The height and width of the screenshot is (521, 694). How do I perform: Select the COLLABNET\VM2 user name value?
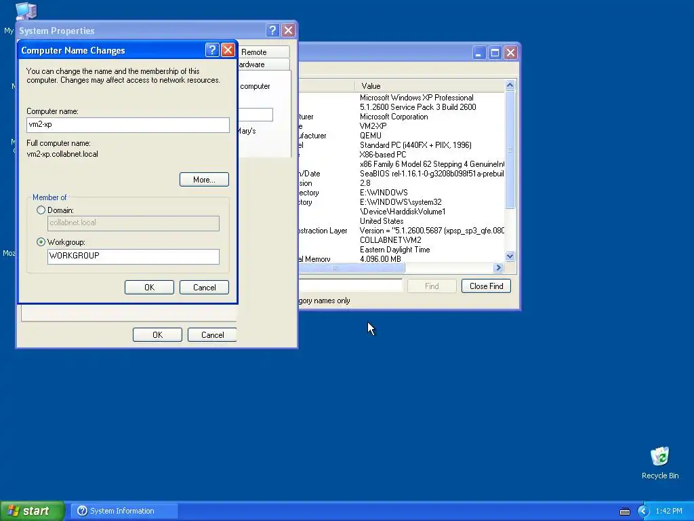(390, 239)
